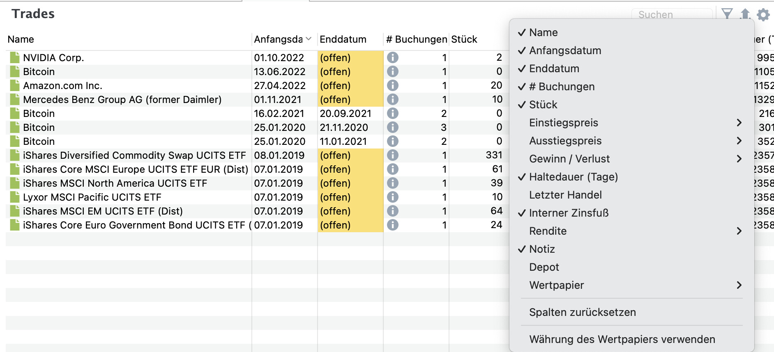Image resolution: width=774 pixels, height=352 pixels.
Task: Click document icon beside Lyxor MSCI Pacific
Action: 15,197
